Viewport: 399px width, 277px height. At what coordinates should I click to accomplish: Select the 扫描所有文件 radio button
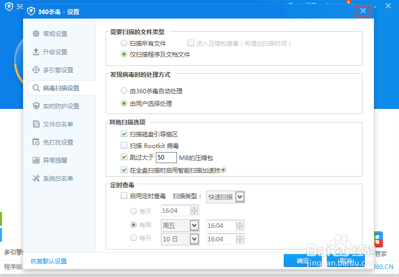click(x=124, y=43)
